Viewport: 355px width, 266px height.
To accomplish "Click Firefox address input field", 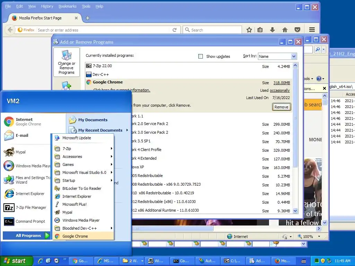I will (x=103, y=30).
